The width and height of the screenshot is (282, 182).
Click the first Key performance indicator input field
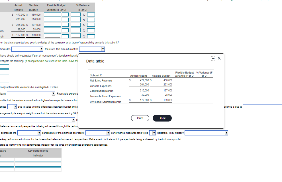point(38,160)
